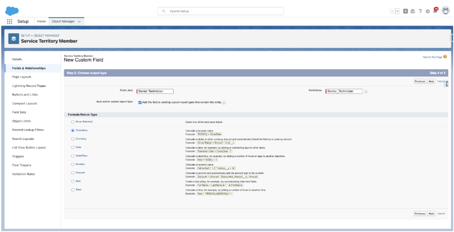Open Field Sets in the sidebar

(x=19, y=112)
